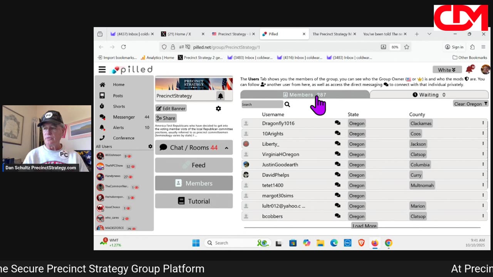This screenshot has height=277, width=493.
Task: Message Dragonfly1016 via chat icon
Action: (x=337, y=123)
